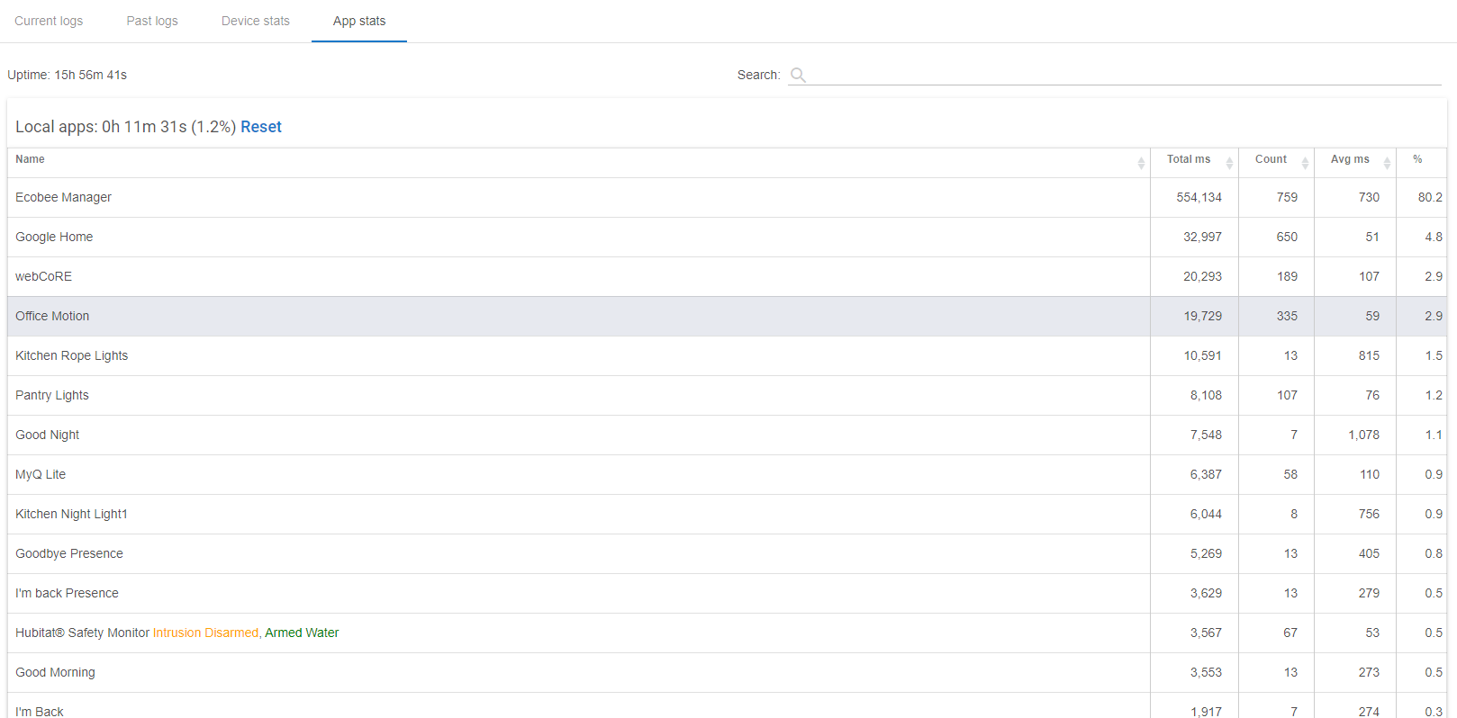The image size is (1457, 718).
Task: Click percentage value 4.8
Action: (1434, 237)
